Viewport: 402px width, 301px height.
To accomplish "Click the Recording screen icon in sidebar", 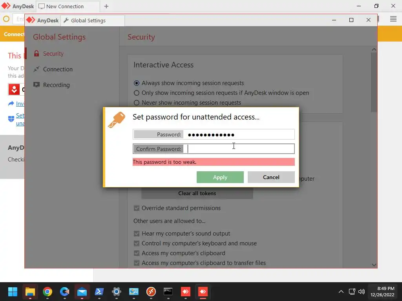I will click(x=37, y=85).
